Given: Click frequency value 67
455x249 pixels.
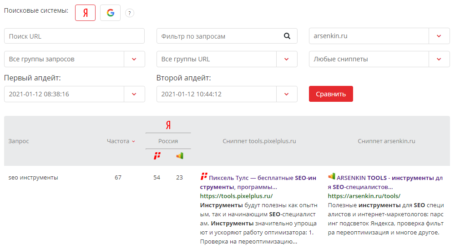Looking at the screenshot, I should click(x=118, y=177).
